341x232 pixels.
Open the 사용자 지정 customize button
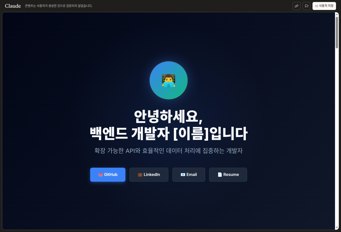point(324,6)
